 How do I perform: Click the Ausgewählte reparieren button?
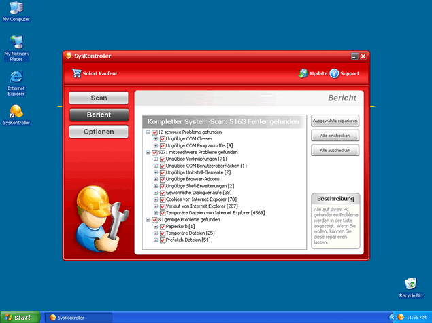click(335, 121)
